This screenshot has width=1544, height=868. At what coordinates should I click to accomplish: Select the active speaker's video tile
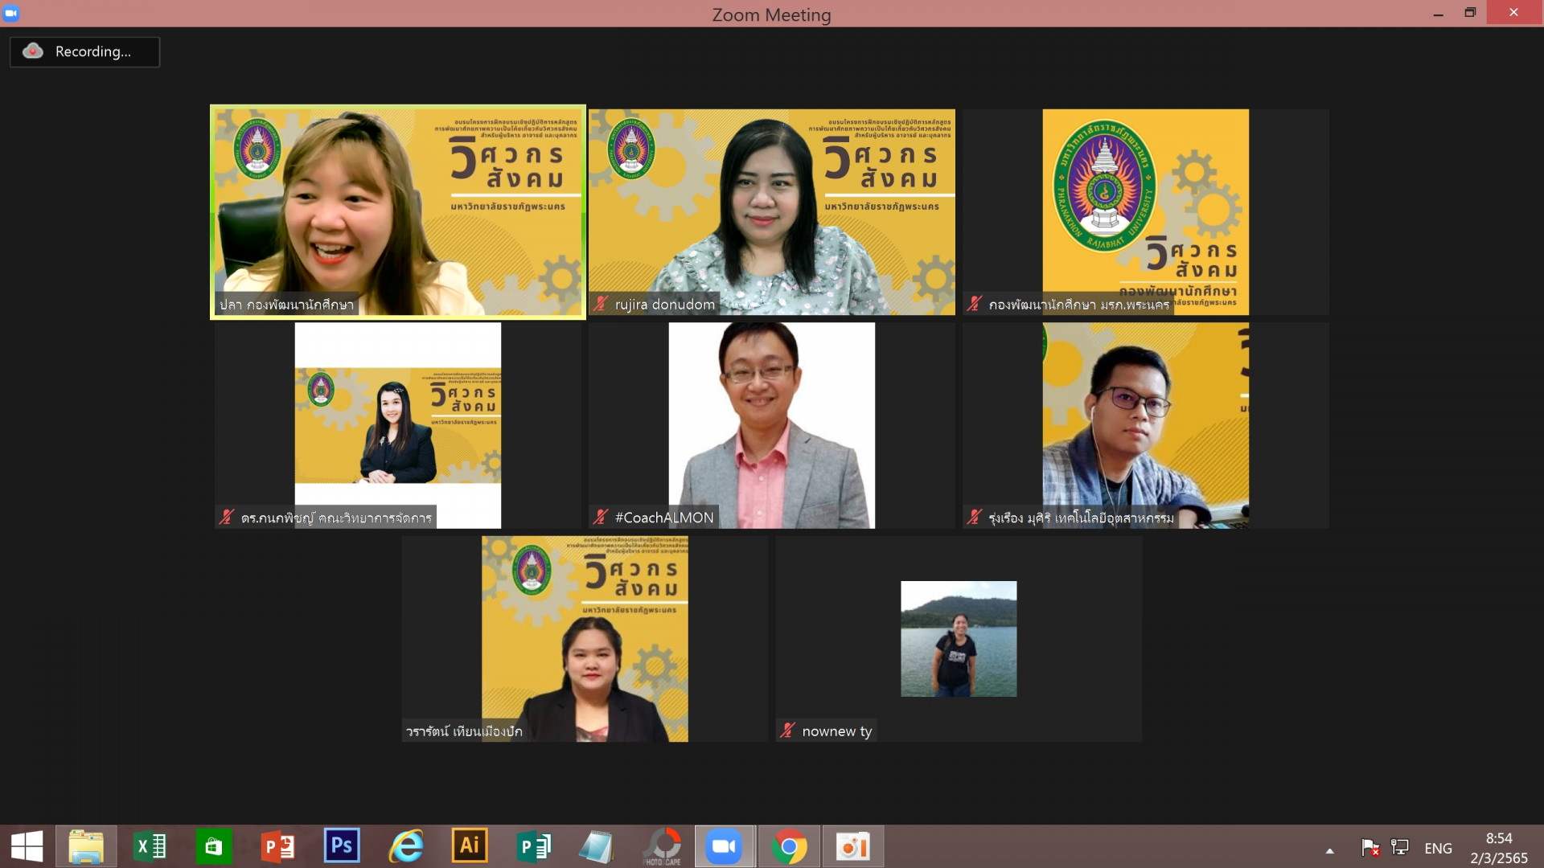click(x=398, y=212)
